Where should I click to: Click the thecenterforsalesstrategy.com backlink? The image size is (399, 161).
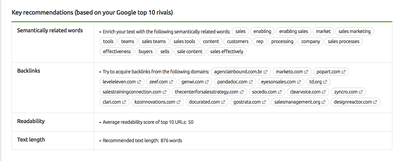click(x=207, y=92)
